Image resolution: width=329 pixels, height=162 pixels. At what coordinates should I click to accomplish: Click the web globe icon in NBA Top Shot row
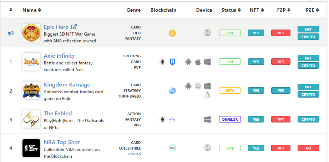coord(208,148)
